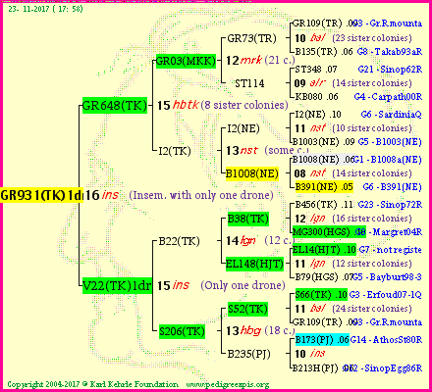The height and width of the screenshot is (392, 432).
Task: Click the B135(TR) .06 entry
Action: pos(324,52)
